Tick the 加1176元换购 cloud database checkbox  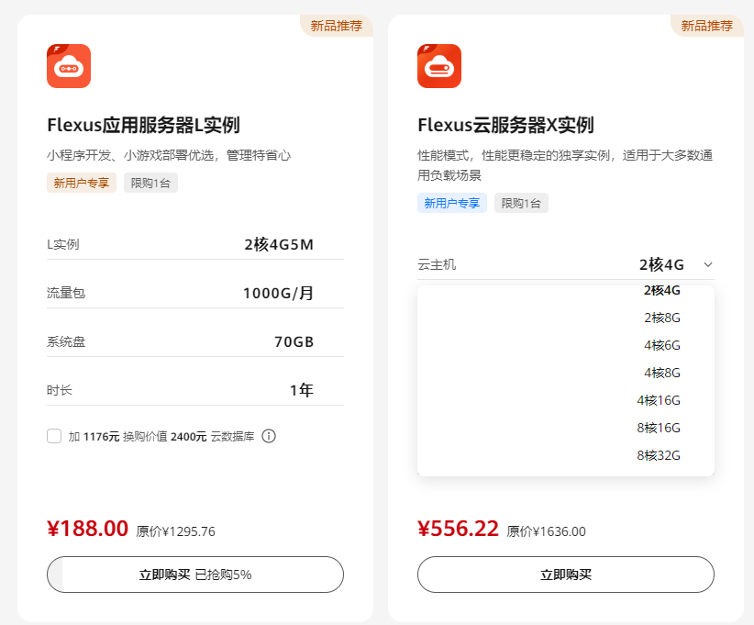pyautogui.click(x=54, y=436)
